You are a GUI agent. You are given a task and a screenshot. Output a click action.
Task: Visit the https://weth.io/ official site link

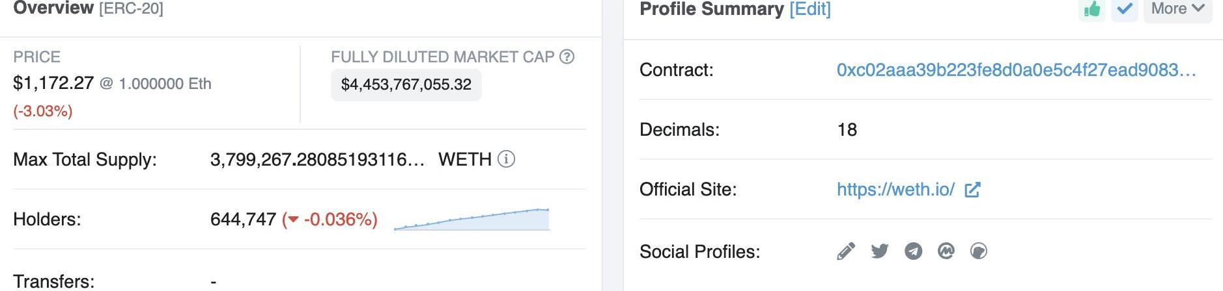(x=895, y=190)
